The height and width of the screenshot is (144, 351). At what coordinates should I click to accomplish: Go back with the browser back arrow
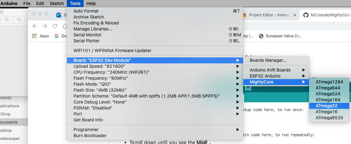34,26
